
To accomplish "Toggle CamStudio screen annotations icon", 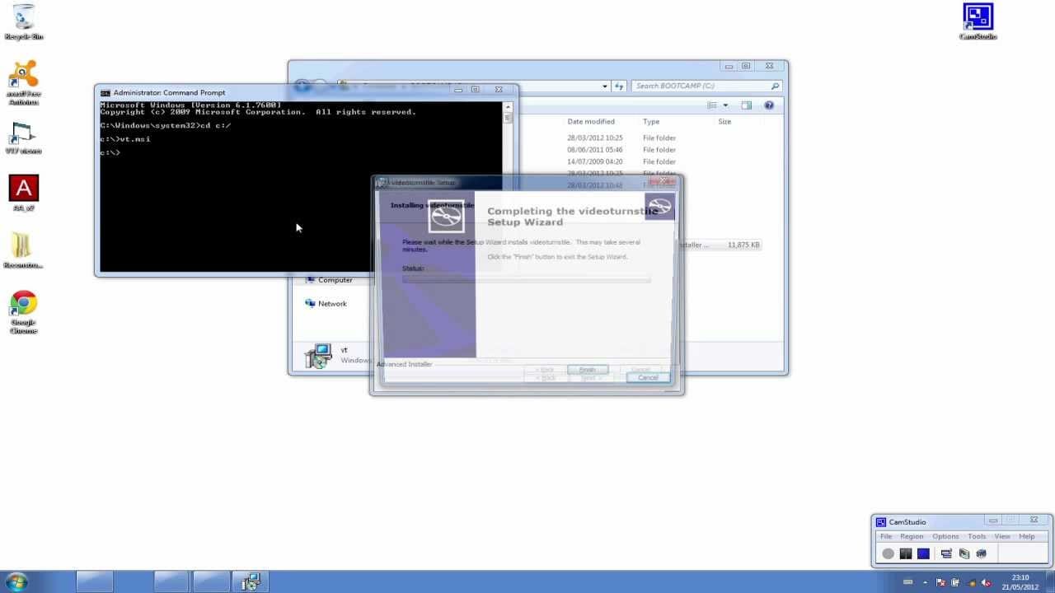I will click(946, 553).
